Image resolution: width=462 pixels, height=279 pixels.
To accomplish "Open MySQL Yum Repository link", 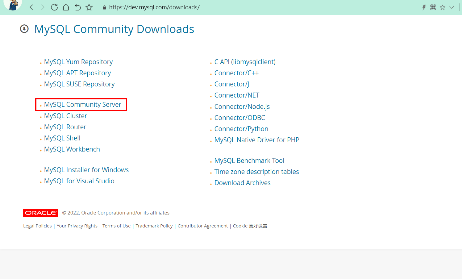I will click(78, 62).
